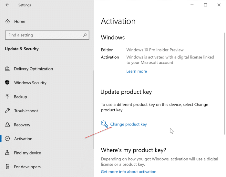Click the Activation page title
226x177 pixels.
[118, 21]
